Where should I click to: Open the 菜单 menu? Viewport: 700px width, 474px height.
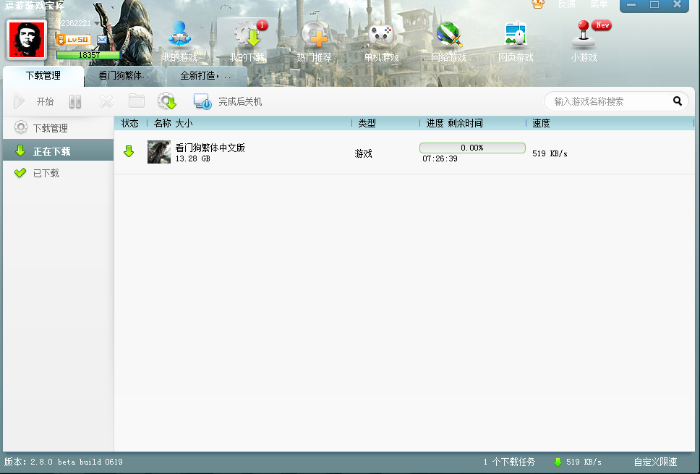pos(599,4)
